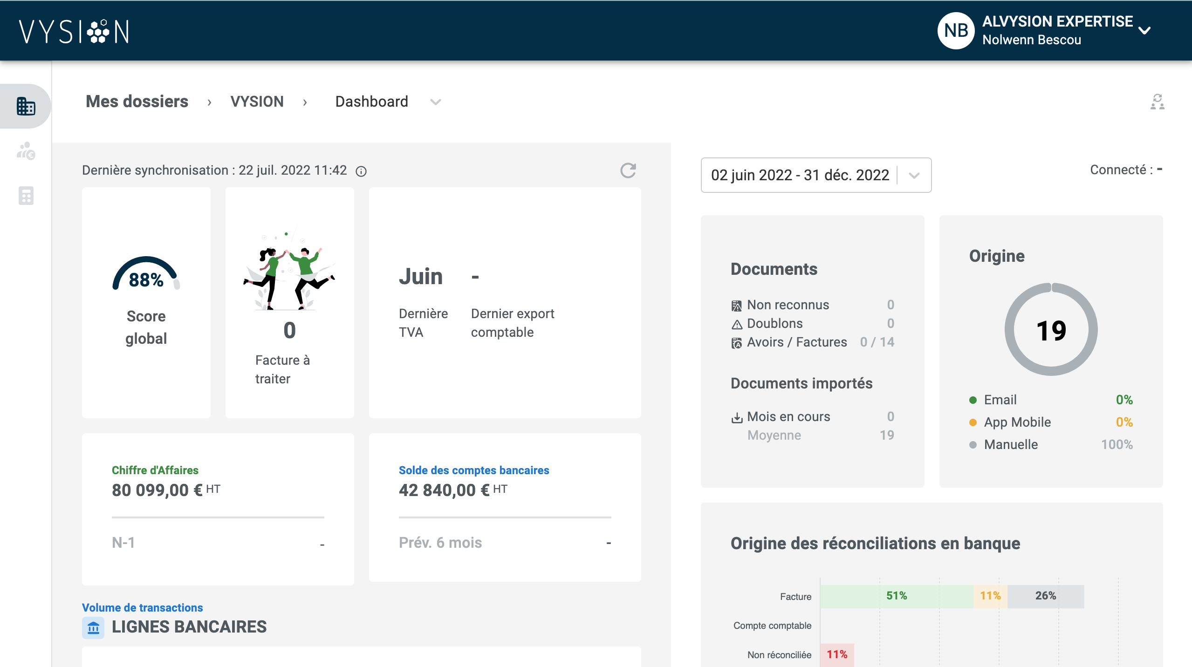Click the NB user avatar
This screenshot has height=667, width=1192.
click(x=956, y=31)
